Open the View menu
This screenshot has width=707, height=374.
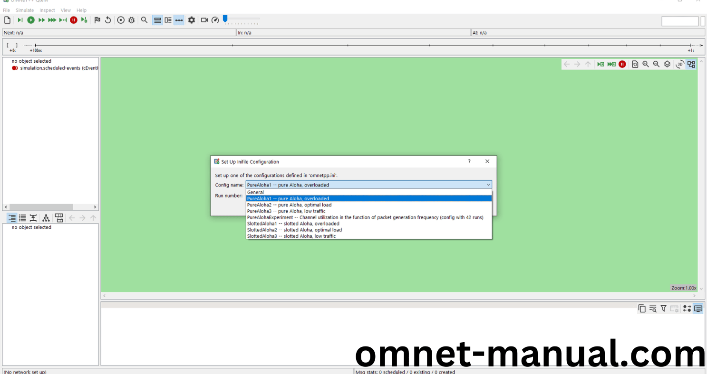[x=66, y=10]
